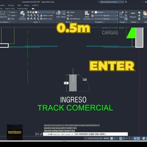Click Undo option in command line
Image resolution: width=147 pixels, height=147 pixels.
pyautogui.click(x=97, y=134)
